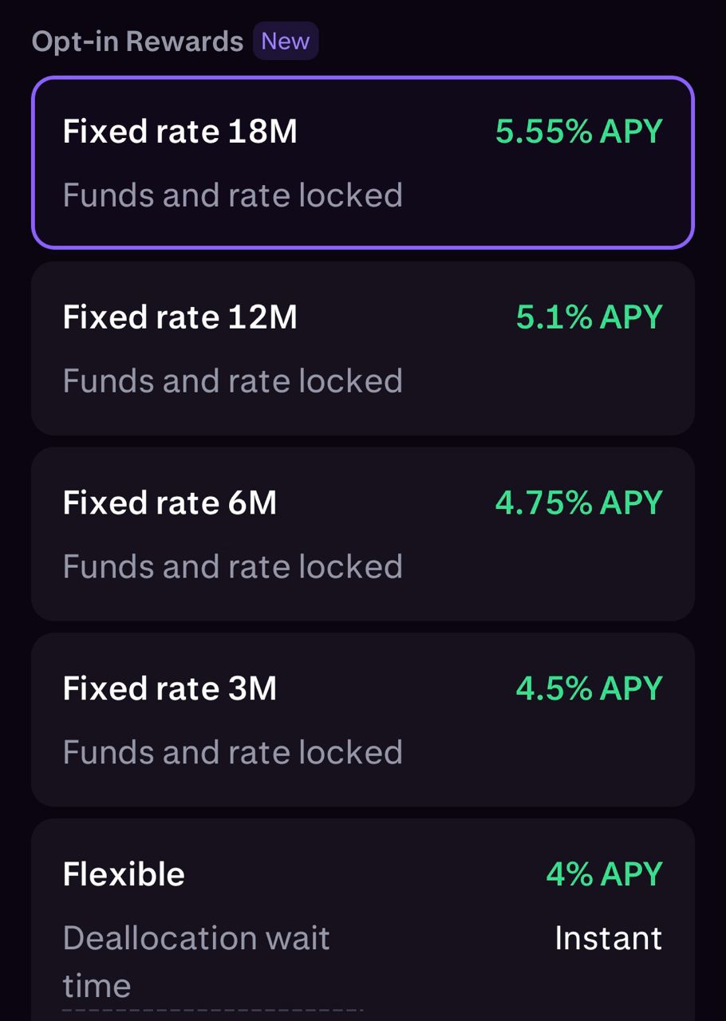Tap 'Funds and rate locked' under 6M

coord(232,567)
